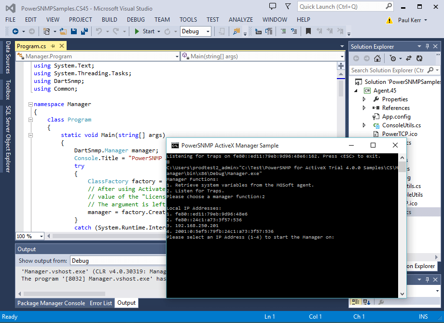Toggle a bookmark with the bookmark icon
Viewport: 444px width, 323px height.
tap(308, 31)
